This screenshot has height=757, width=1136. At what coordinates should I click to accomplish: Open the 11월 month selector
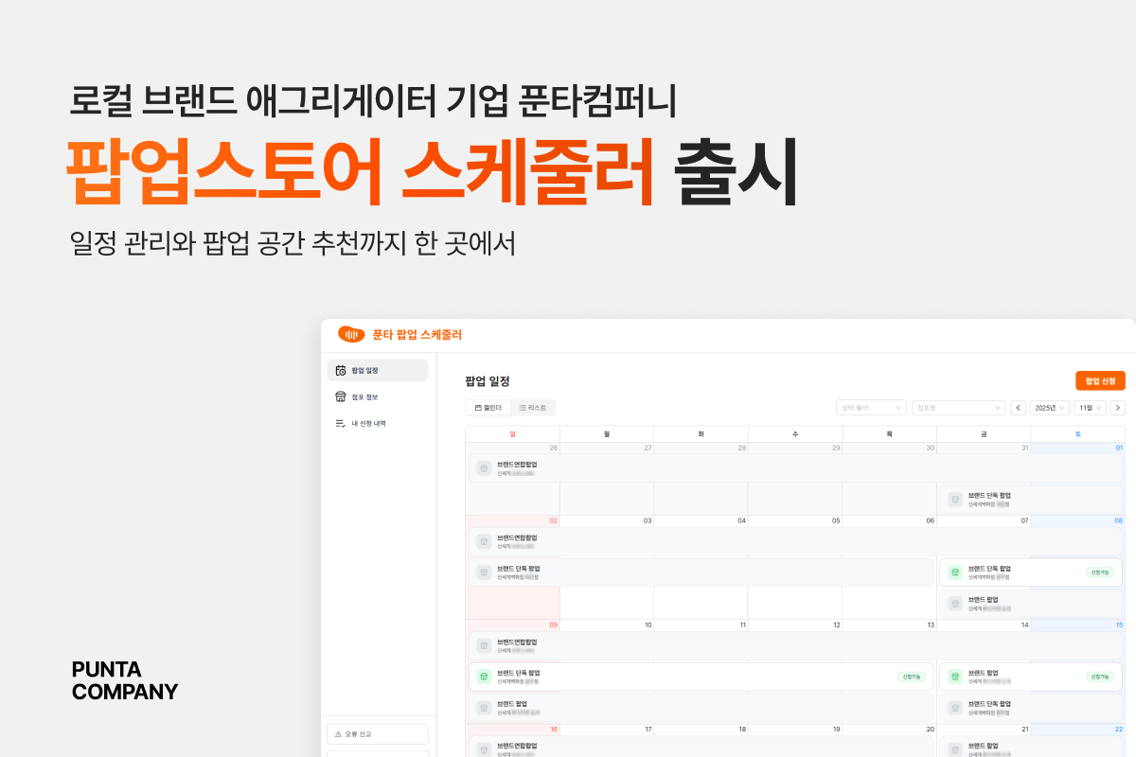point(1090,408)
